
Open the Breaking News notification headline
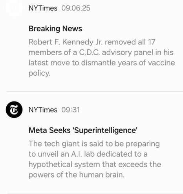click(x=55, y=29)
